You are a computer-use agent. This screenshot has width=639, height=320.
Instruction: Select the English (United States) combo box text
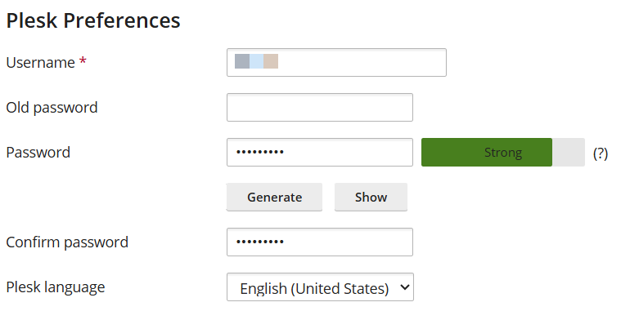[314, 288]
